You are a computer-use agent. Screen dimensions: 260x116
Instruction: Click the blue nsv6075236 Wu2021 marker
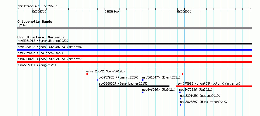click(180, 92)
